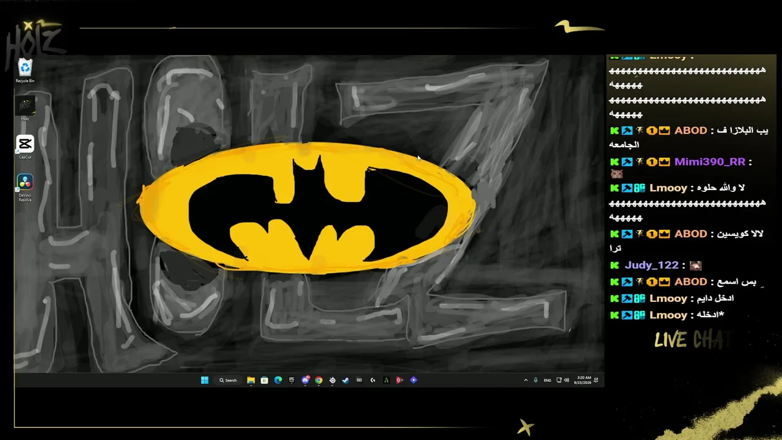Open the network display tray icon
The height and width of the screenshot is (440, 782).
tap(559, 380)
